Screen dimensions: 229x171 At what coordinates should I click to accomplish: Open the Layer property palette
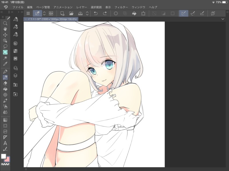coord(15,68)
